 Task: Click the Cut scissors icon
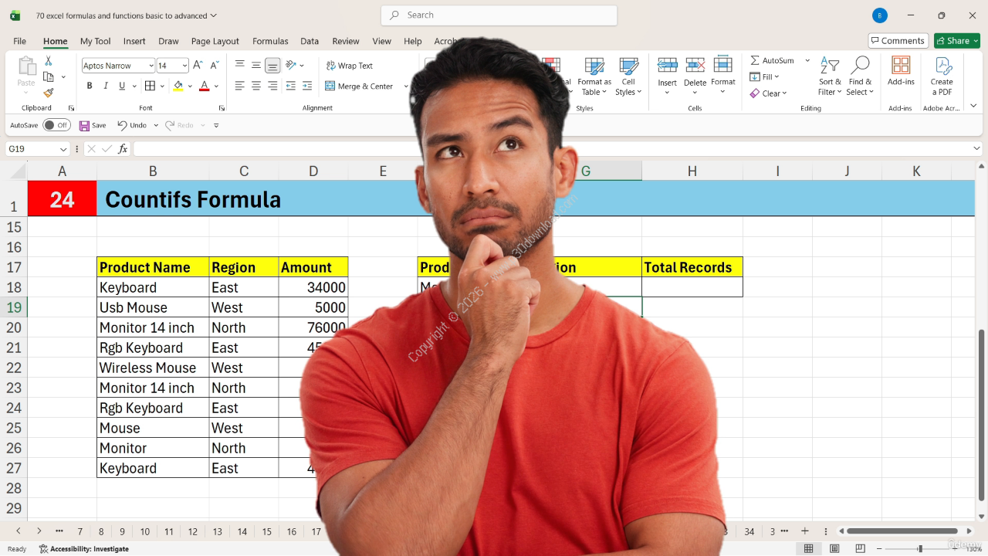49,61
